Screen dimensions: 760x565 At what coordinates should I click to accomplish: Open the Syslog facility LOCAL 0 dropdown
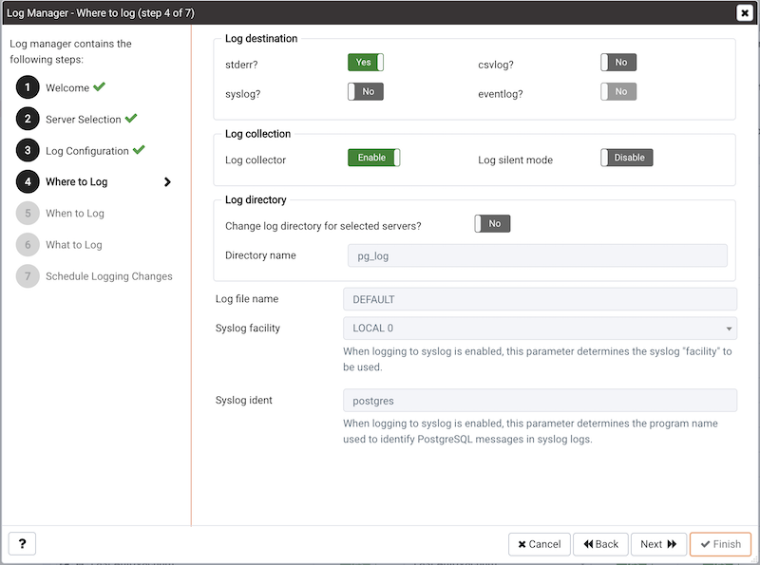point(540,328)
